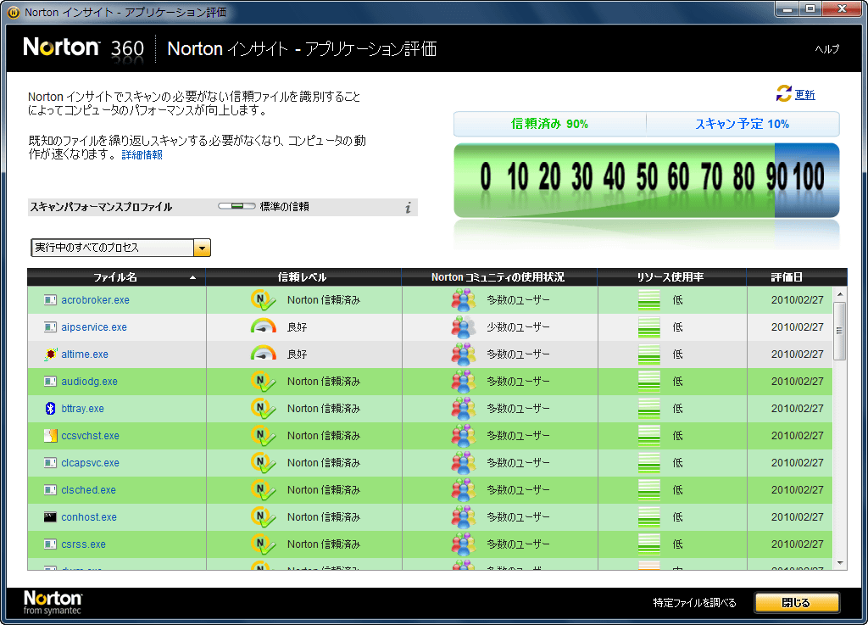Open the 詳細情報 link
Image resolution: width=868 pixels, height=625 pixels.
(142, 155)
